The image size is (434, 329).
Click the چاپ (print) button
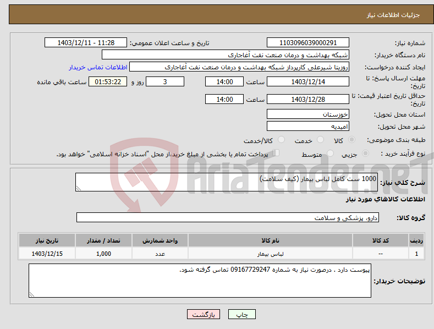click(x=241, y=314)
